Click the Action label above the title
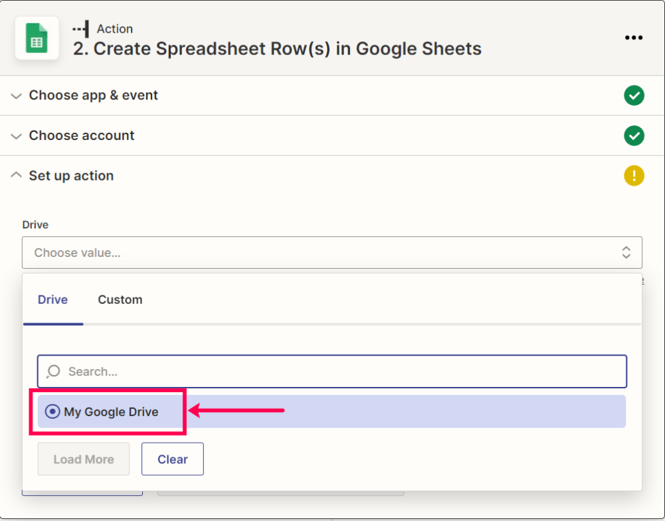 pos(114,29)
